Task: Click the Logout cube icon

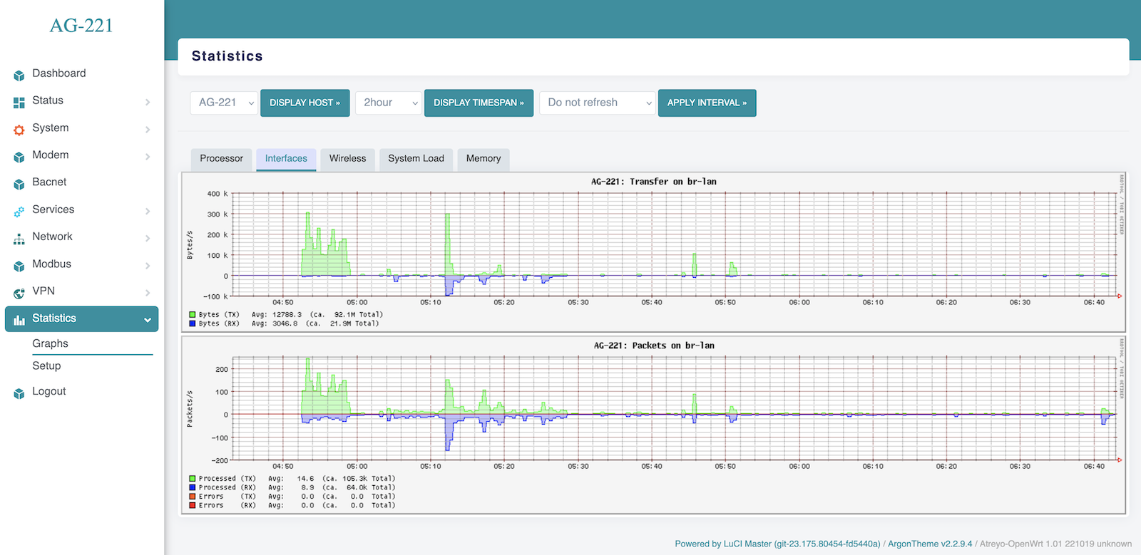Action: tap(19, 393)
